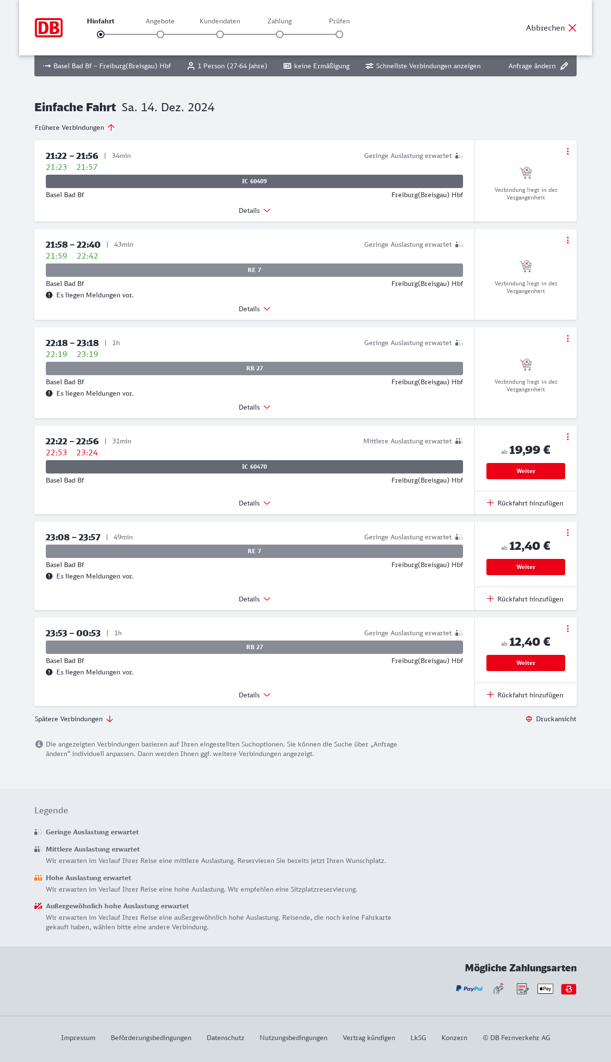Open three-dot menu for IC 60470 connection
This screenshot has width=611, height=1062.
point(568,437)
